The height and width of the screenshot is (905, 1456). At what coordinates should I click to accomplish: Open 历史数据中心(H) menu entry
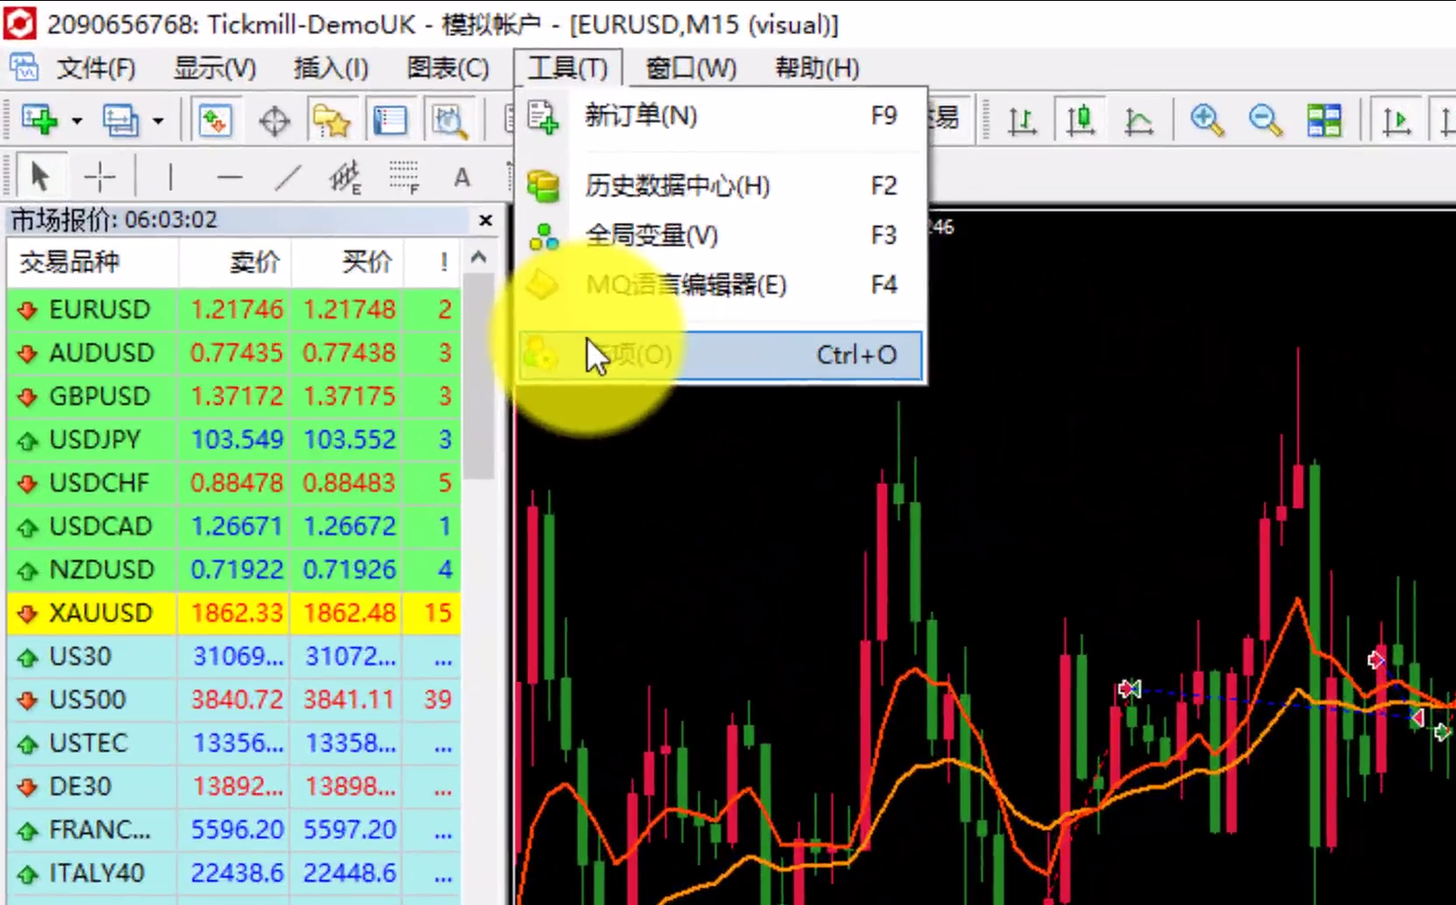pos(720,185)
